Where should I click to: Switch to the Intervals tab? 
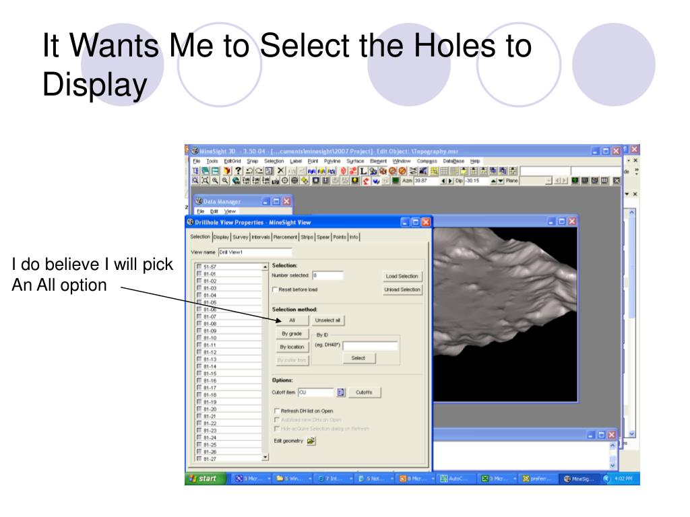pos(261,237)
